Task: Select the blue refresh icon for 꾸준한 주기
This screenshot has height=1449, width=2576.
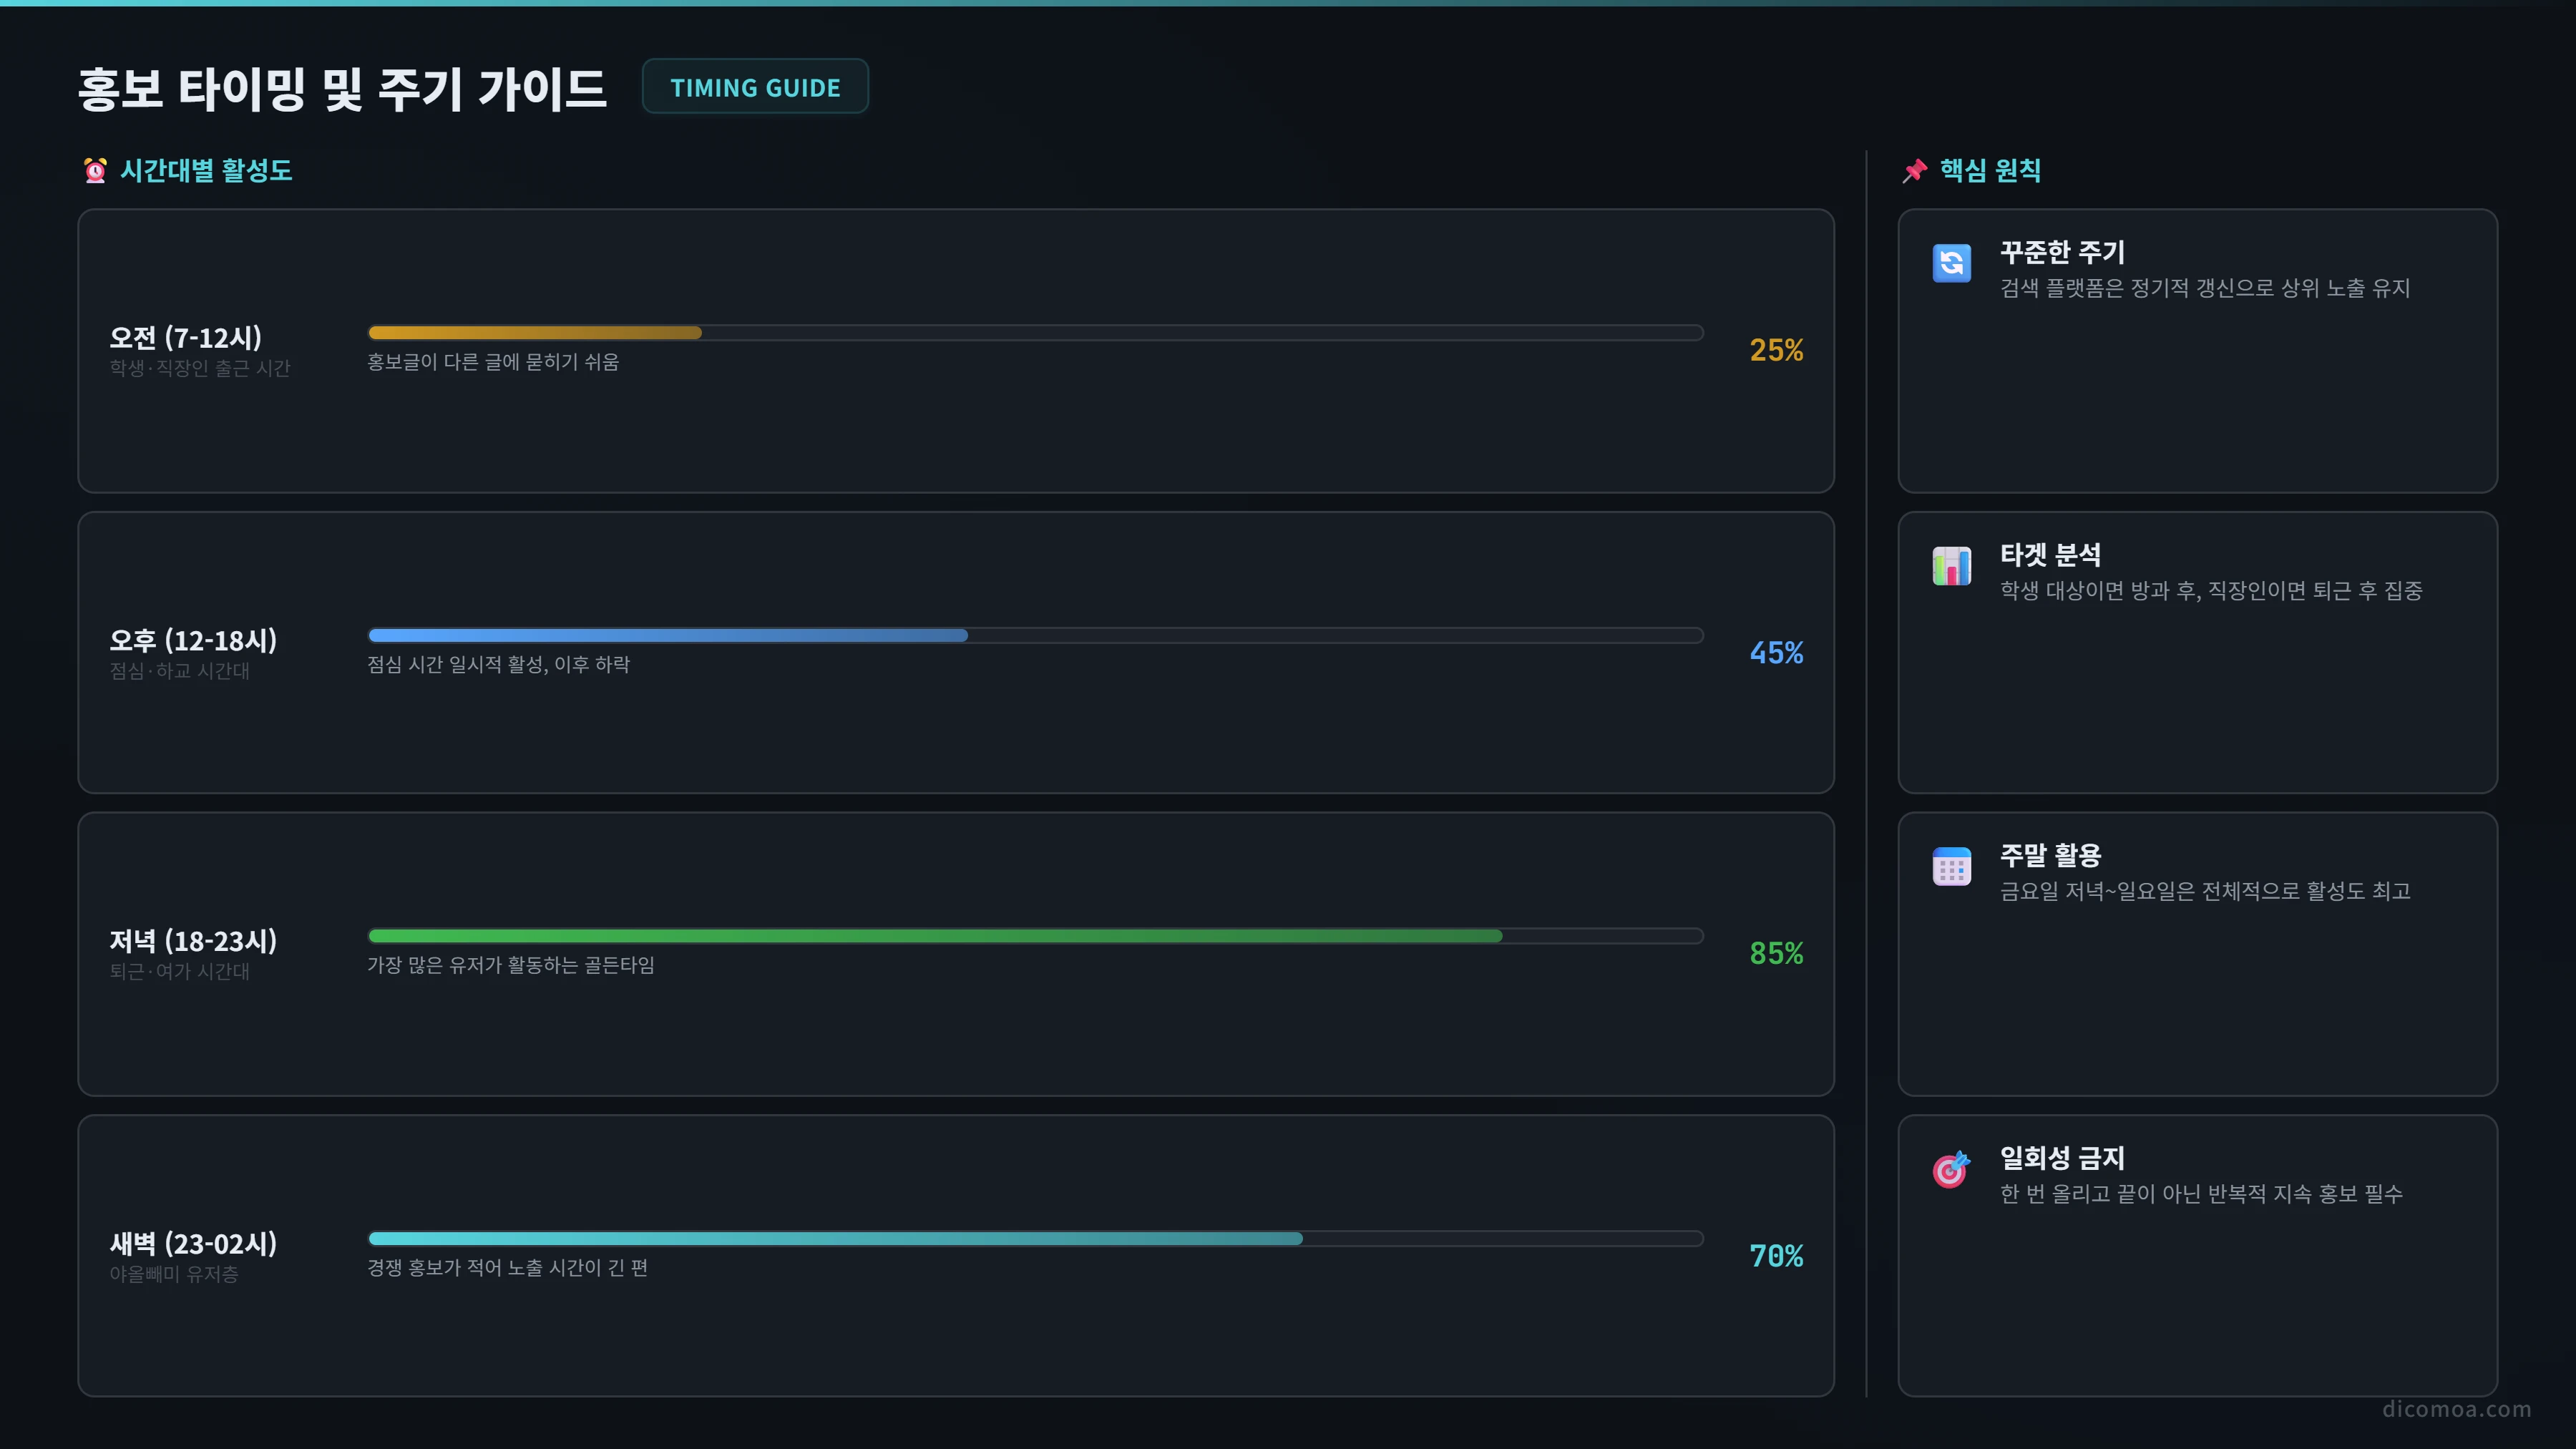Action: tap(1951, 263)
